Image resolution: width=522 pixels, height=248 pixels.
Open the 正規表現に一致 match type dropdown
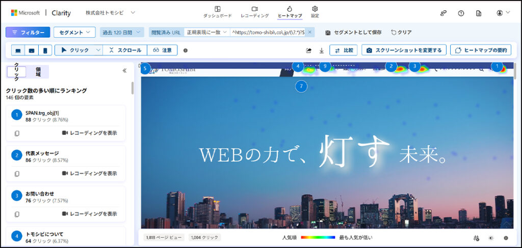[x=207, y=32]
